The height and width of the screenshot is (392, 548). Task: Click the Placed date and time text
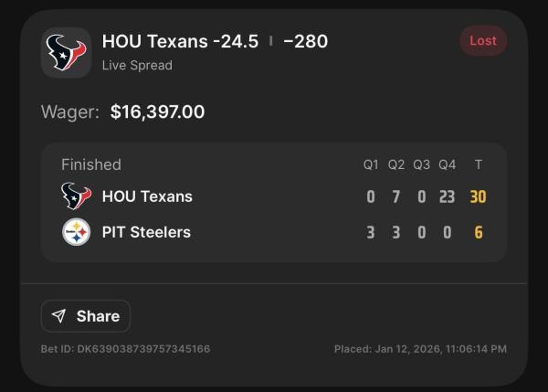tap(420, 349)
